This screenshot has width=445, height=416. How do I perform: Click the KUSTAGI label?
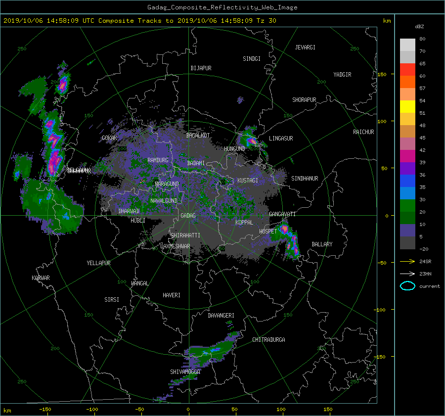point(248,181)
